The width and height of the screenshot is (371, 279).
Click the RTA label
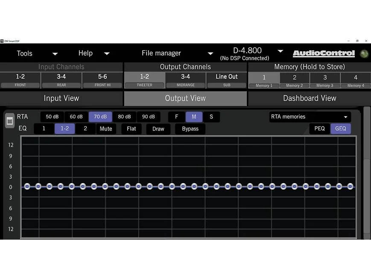[23, 117]
